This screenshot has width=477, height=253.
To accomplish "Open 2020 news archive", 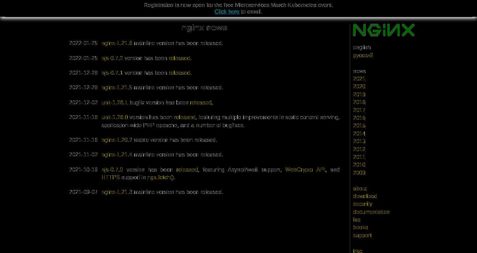I will 359,86.
